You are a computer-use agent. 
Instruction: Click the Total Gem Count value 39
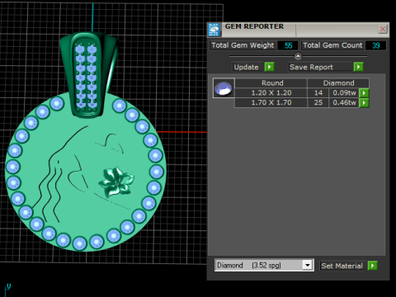pyautogui.click(x=375, y=45)
